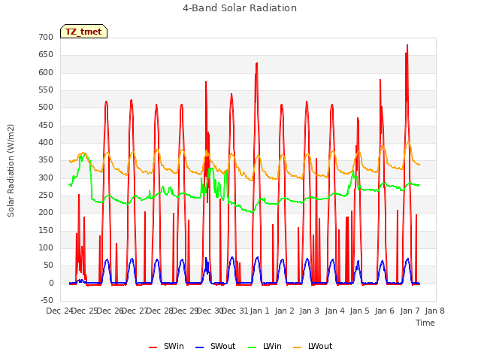
Task: Click the -50 y-axis tick label
Action: [x=47, y=301]
